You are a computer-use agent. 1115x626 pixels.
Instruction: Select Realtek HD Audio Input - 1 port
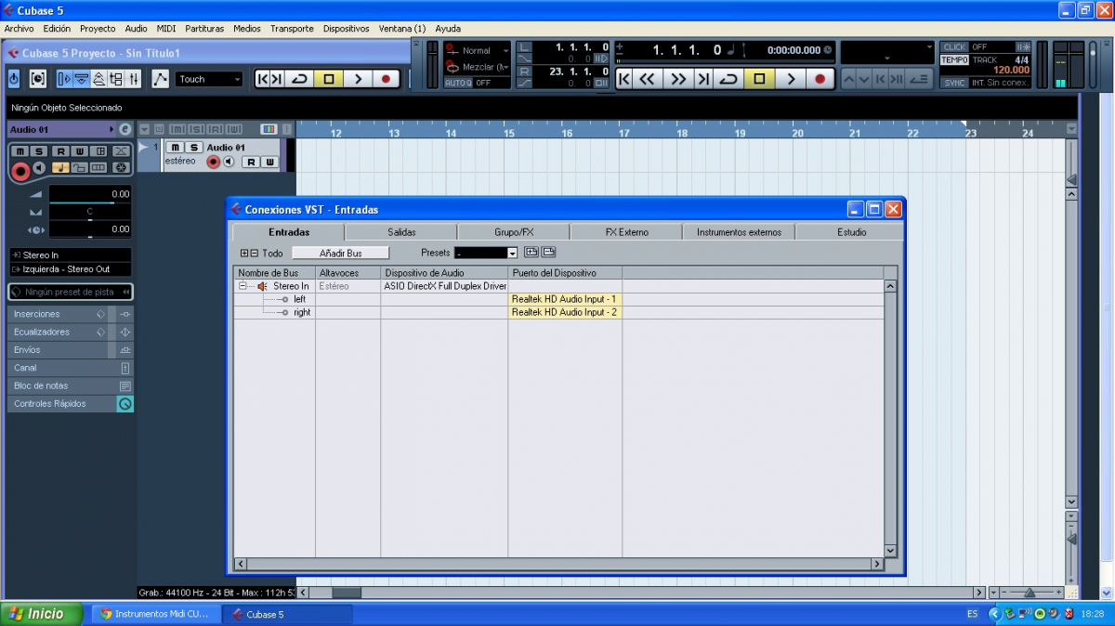click(564, 299)
